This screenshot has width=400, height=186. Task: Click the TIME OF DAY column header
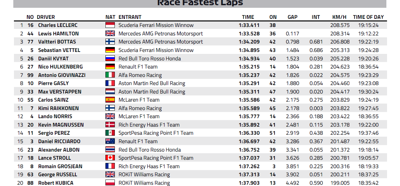(369, 17)
